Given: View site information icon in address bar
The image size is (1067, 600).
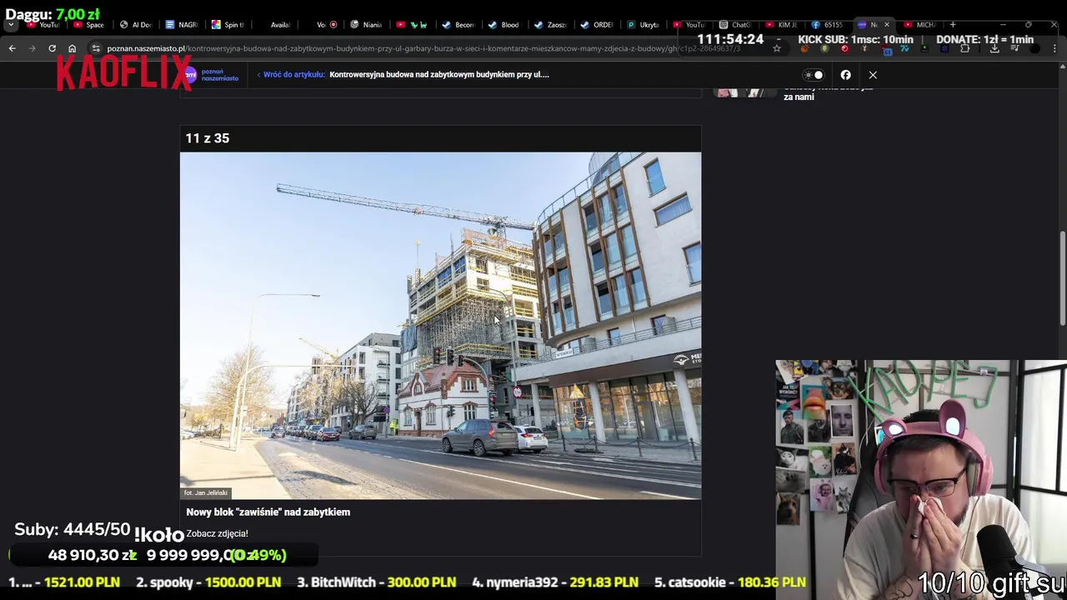Looking at the screenshot, I should coord(96,48).
